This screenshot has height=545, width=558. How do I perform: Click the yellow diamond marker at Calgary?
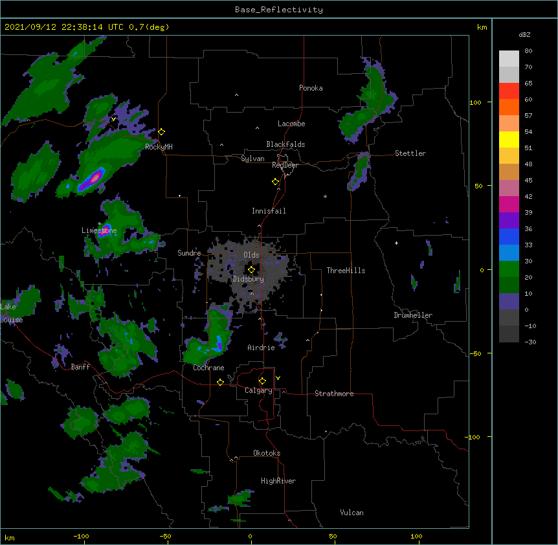[x=262, y=381]
